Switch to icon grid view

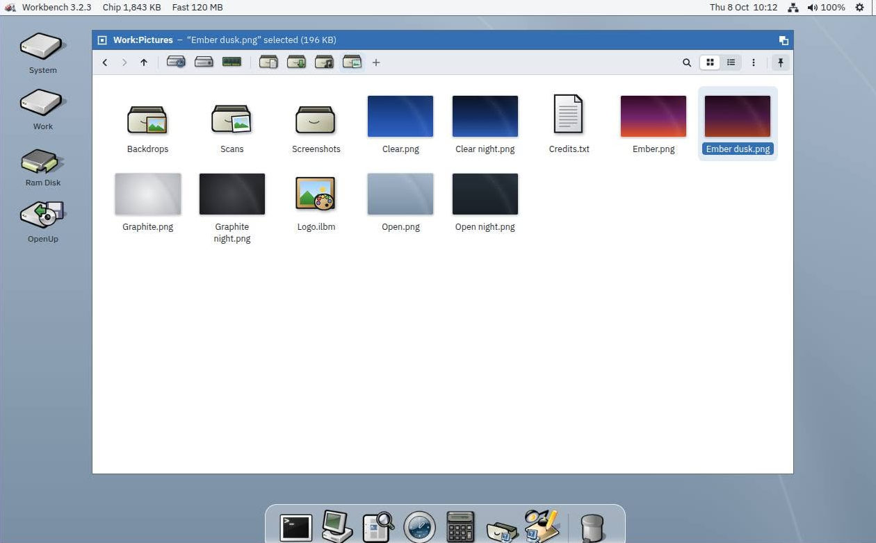710,62
